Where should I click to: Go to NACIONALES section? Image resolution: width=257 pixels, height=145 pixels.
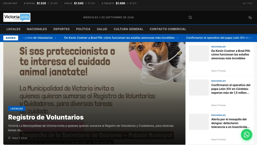pyautogui.click(x=37, y=29)
